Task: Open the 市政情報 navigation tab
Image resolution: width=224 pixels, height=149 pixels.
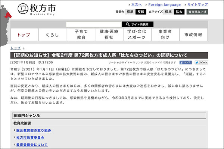Action: click(x=193, y=35)
